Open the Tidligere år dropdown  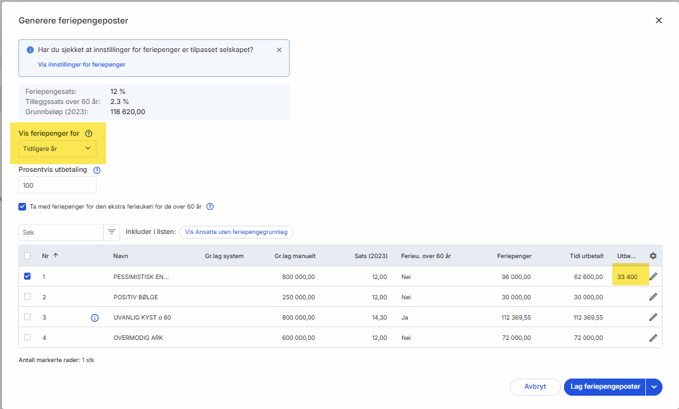tap(57, 149)
